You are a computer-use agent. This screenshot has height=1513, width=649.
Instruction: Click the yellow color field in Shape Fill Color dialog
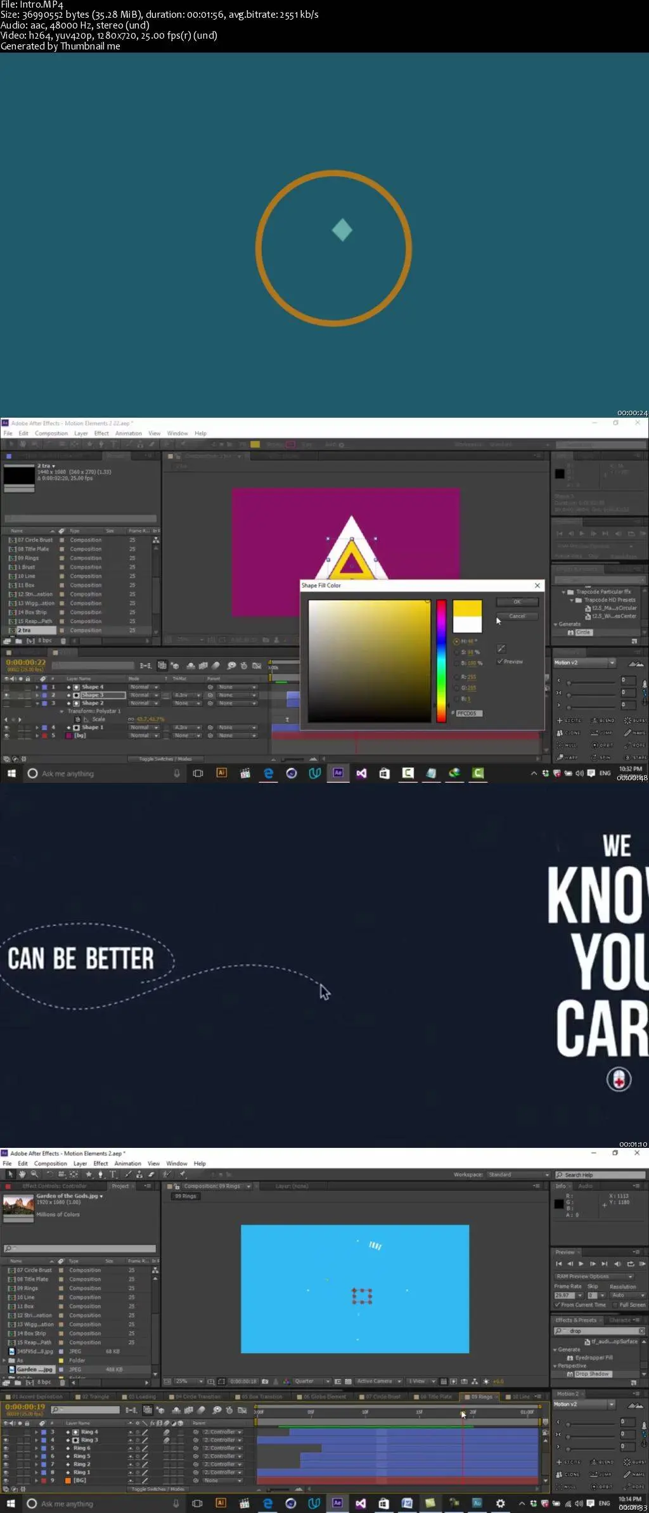click(x=369, y=660)
